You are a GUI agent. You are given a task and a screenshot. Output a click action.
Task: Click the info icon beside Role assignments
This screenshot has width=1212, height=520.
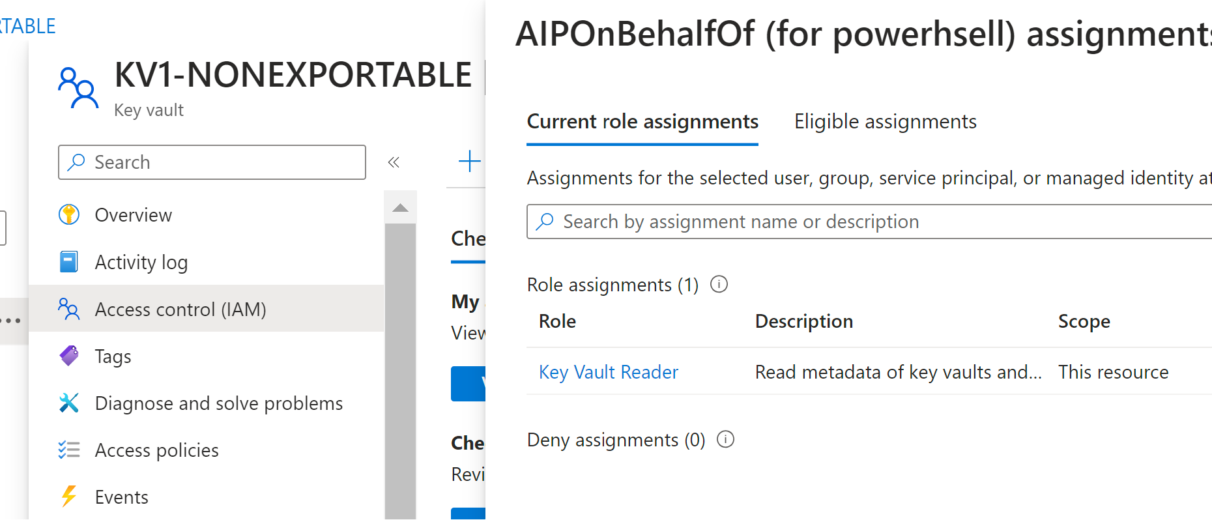(x=719, y=284)
